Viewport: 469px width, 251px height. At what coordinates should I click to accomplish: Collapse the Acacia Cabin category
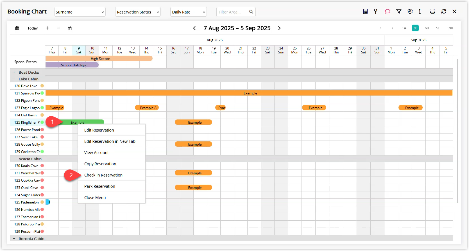click(x=14, y=159)
